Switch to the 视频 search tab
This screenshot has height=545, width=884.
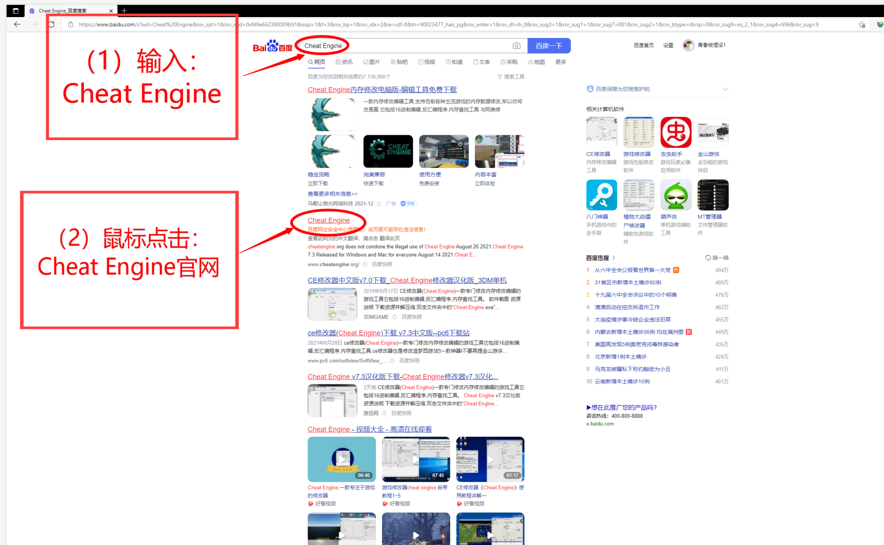[x=426, y=62]
